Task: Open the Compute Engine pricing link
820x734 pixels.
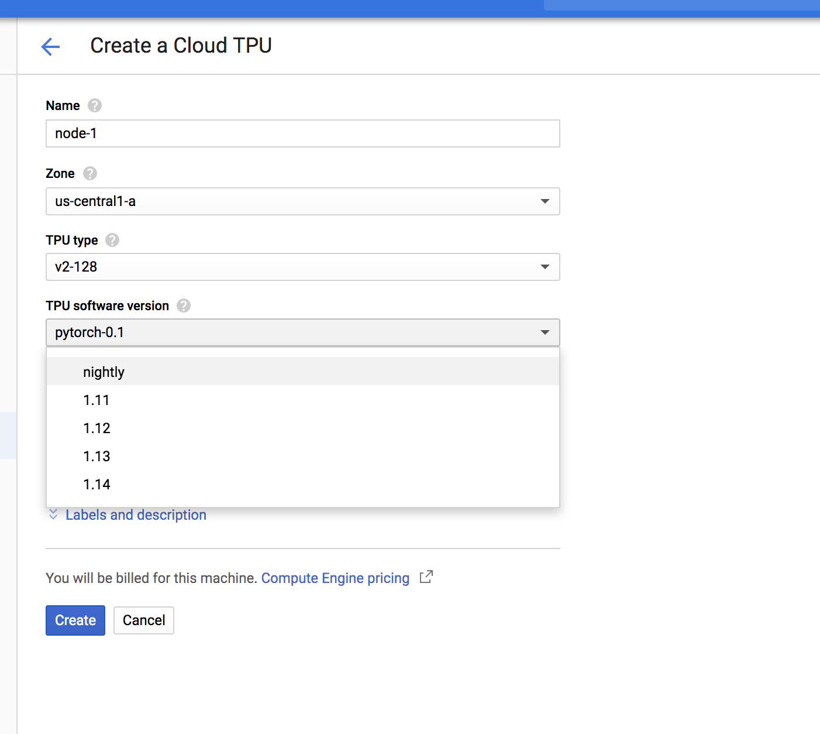Action: coord(335,578)
